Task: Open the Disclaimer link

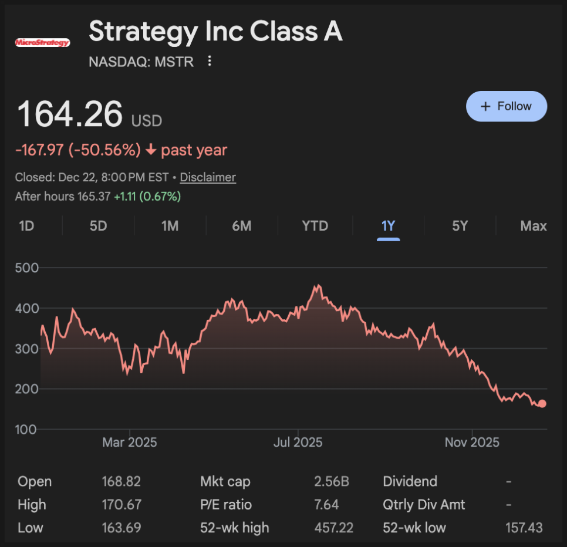Action: 208,177
